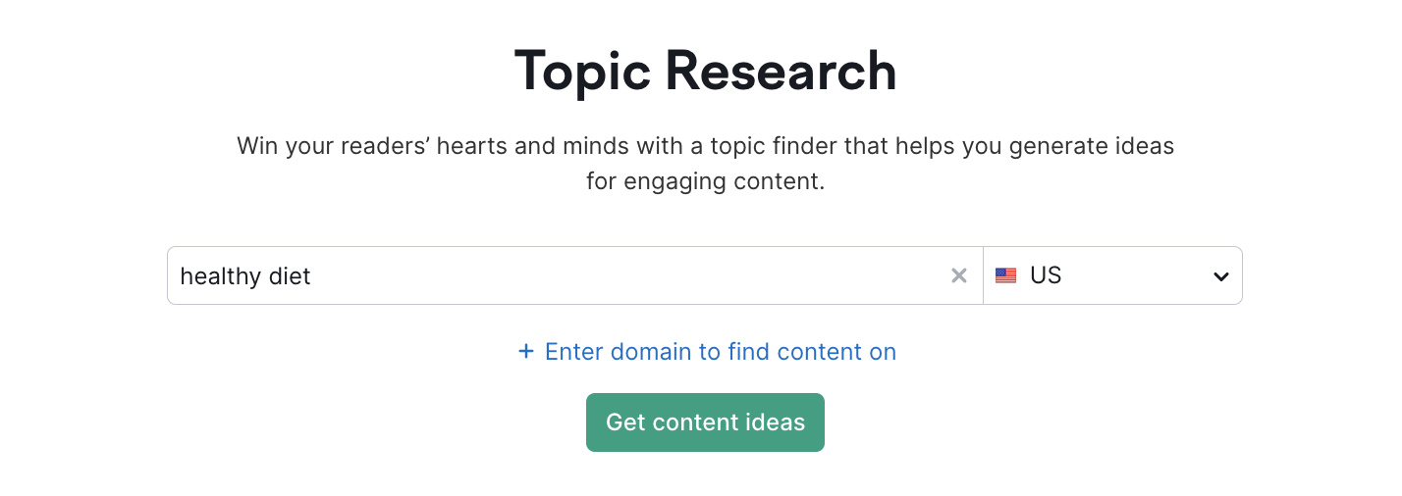
Task: Open the US country selector
Action: click(1112, 276)
